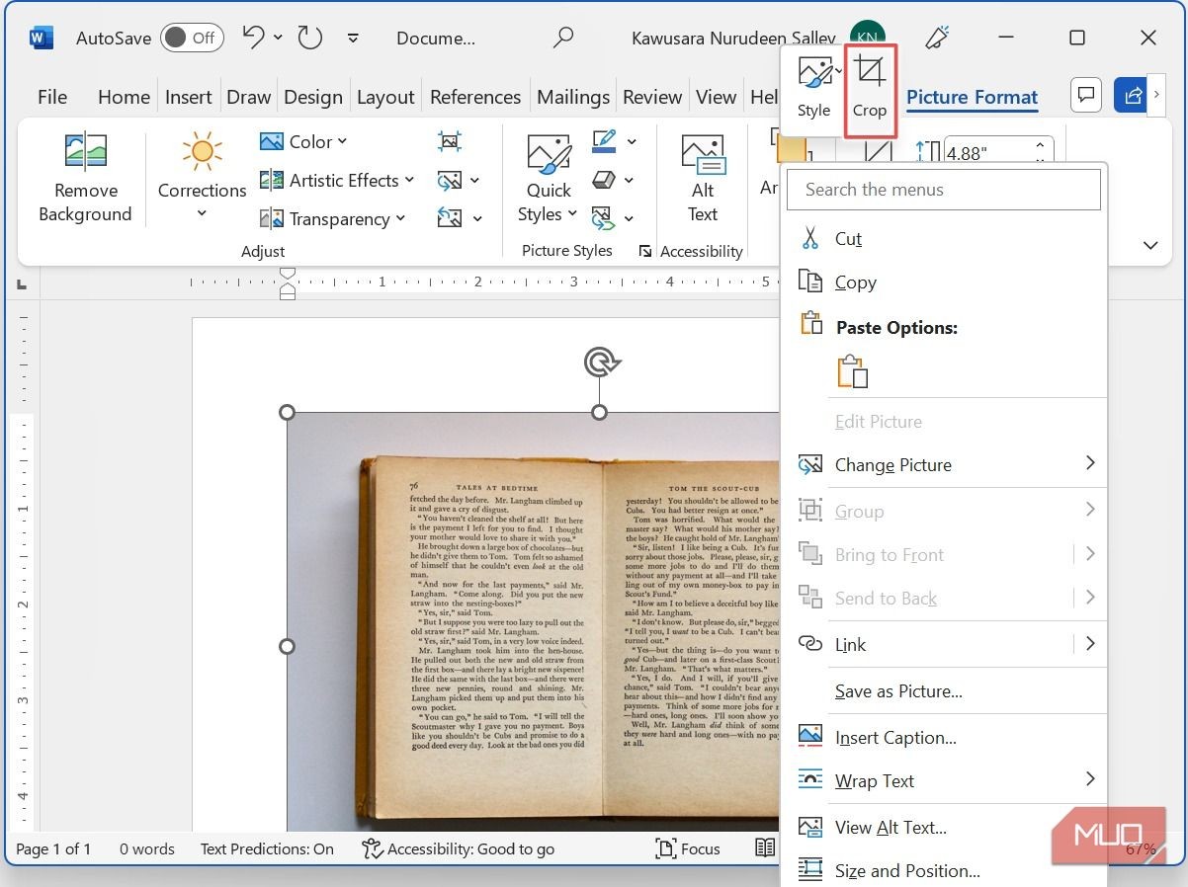Viewport: 1188px width, 887px height.
Task: Open the File tab
Action: 52,97
